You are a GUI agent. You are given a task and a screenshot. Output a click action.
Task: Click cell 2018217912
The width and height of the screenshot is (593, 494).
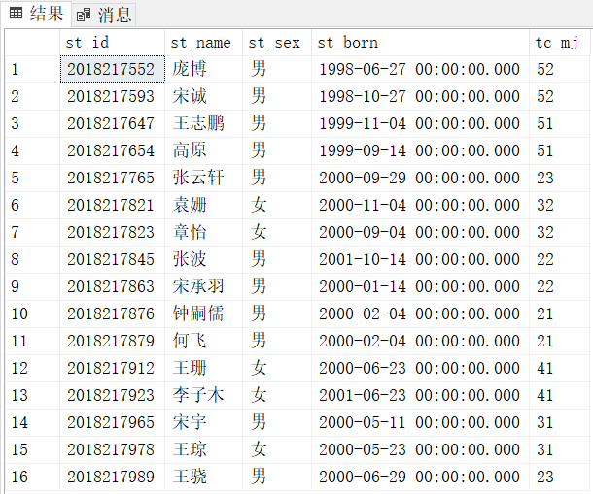(x=113, y=368)
